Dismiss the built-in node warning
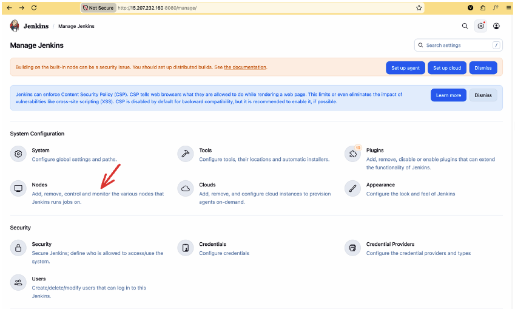 click(x=483, y=68)
